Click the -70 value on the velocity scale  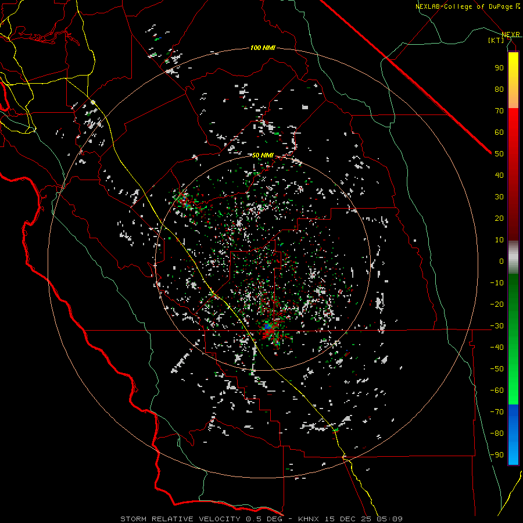497,411
